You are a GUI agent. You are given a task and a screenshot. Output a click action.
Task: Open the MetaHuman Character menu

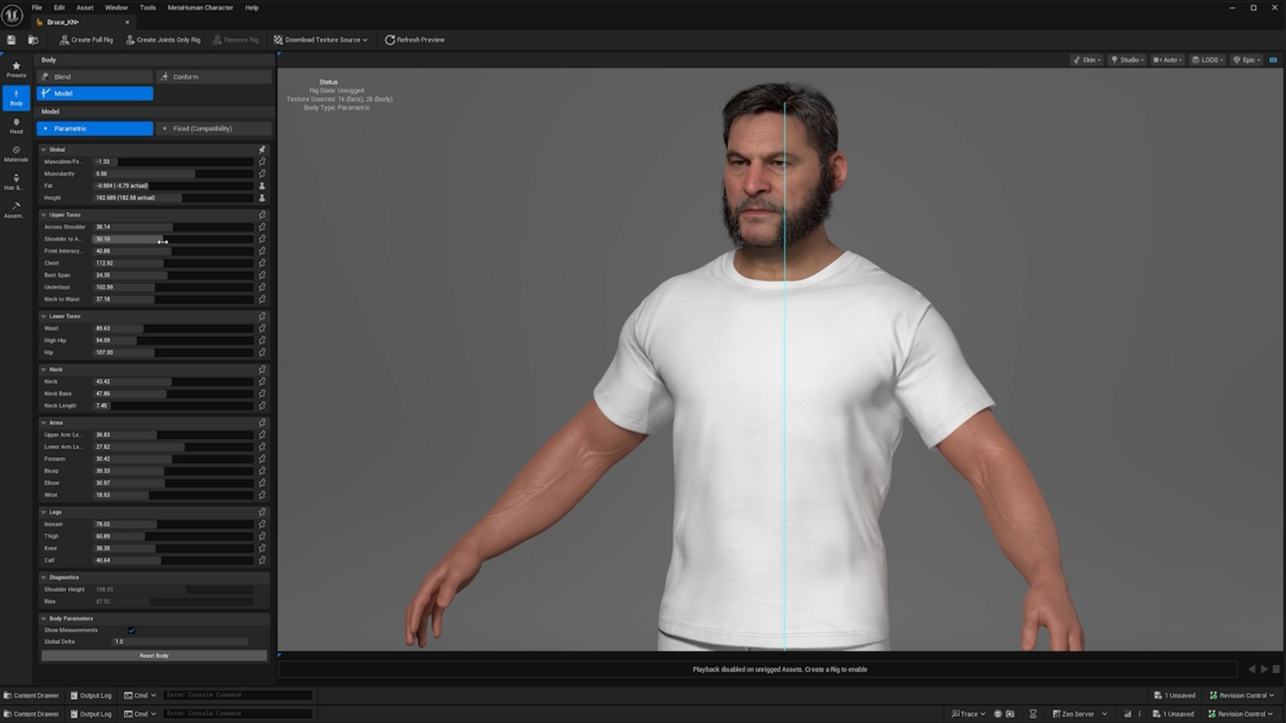200,8
